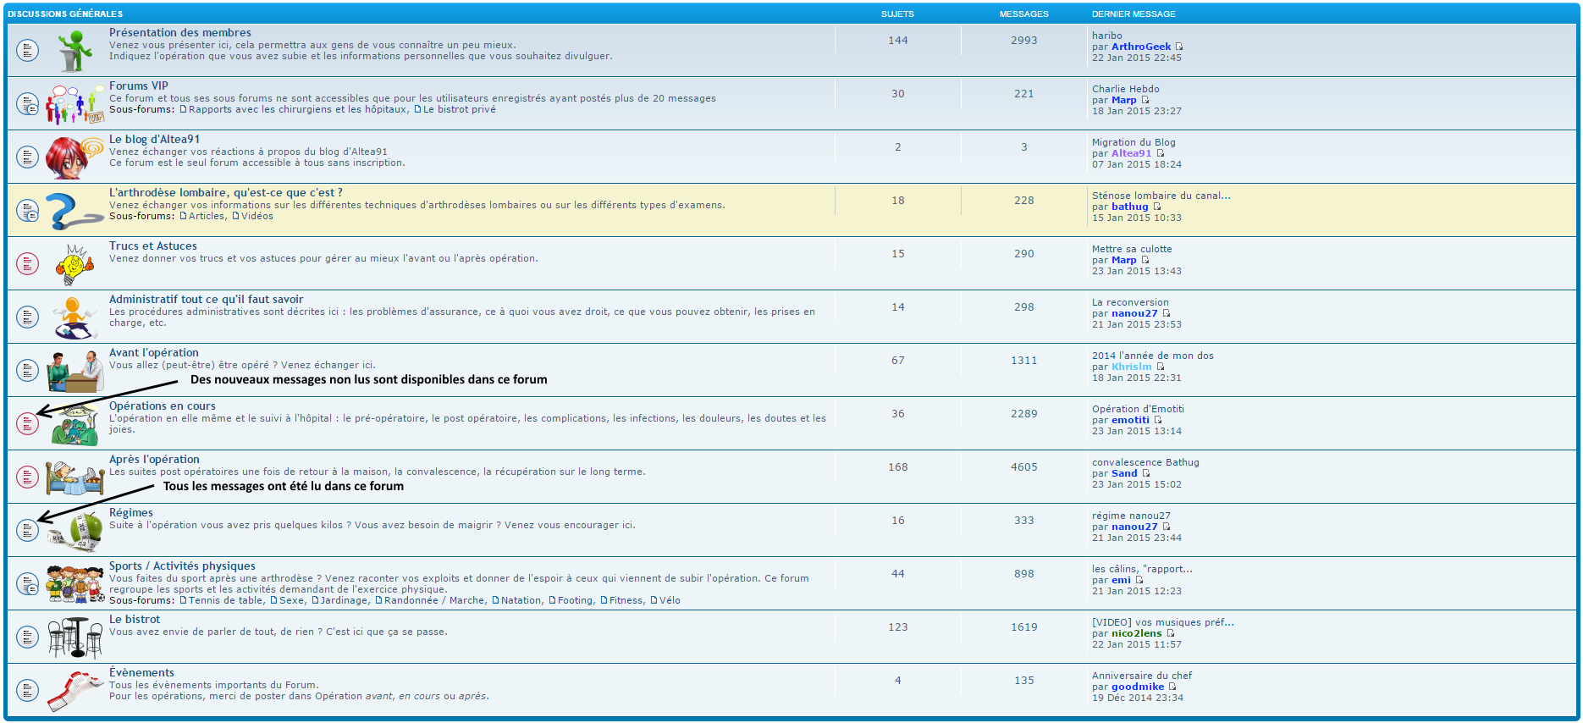Select last post title 'Charlie Hebdo'
Image resolution: width=1583 pixels, height=723 pixels.
point(1126,89)
